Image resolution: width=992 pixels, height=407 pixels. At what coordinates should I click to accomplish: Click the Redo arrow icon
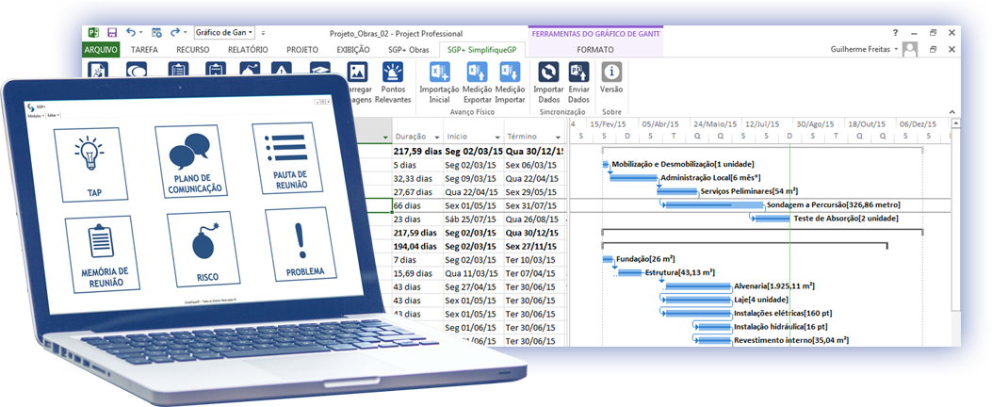pyautogui.click(x=175, y=32)
